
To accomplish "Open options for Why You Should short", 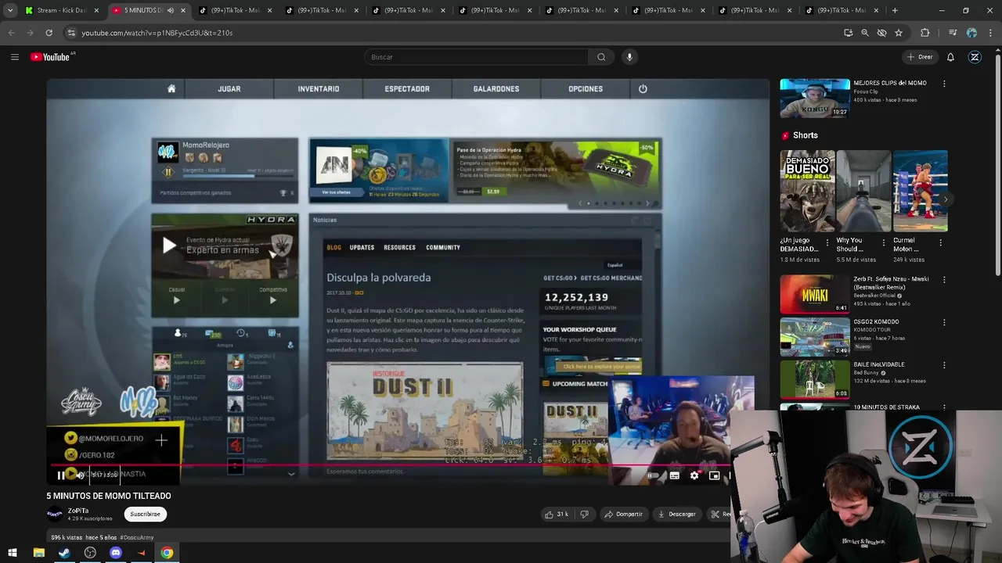I will [884, 243].
